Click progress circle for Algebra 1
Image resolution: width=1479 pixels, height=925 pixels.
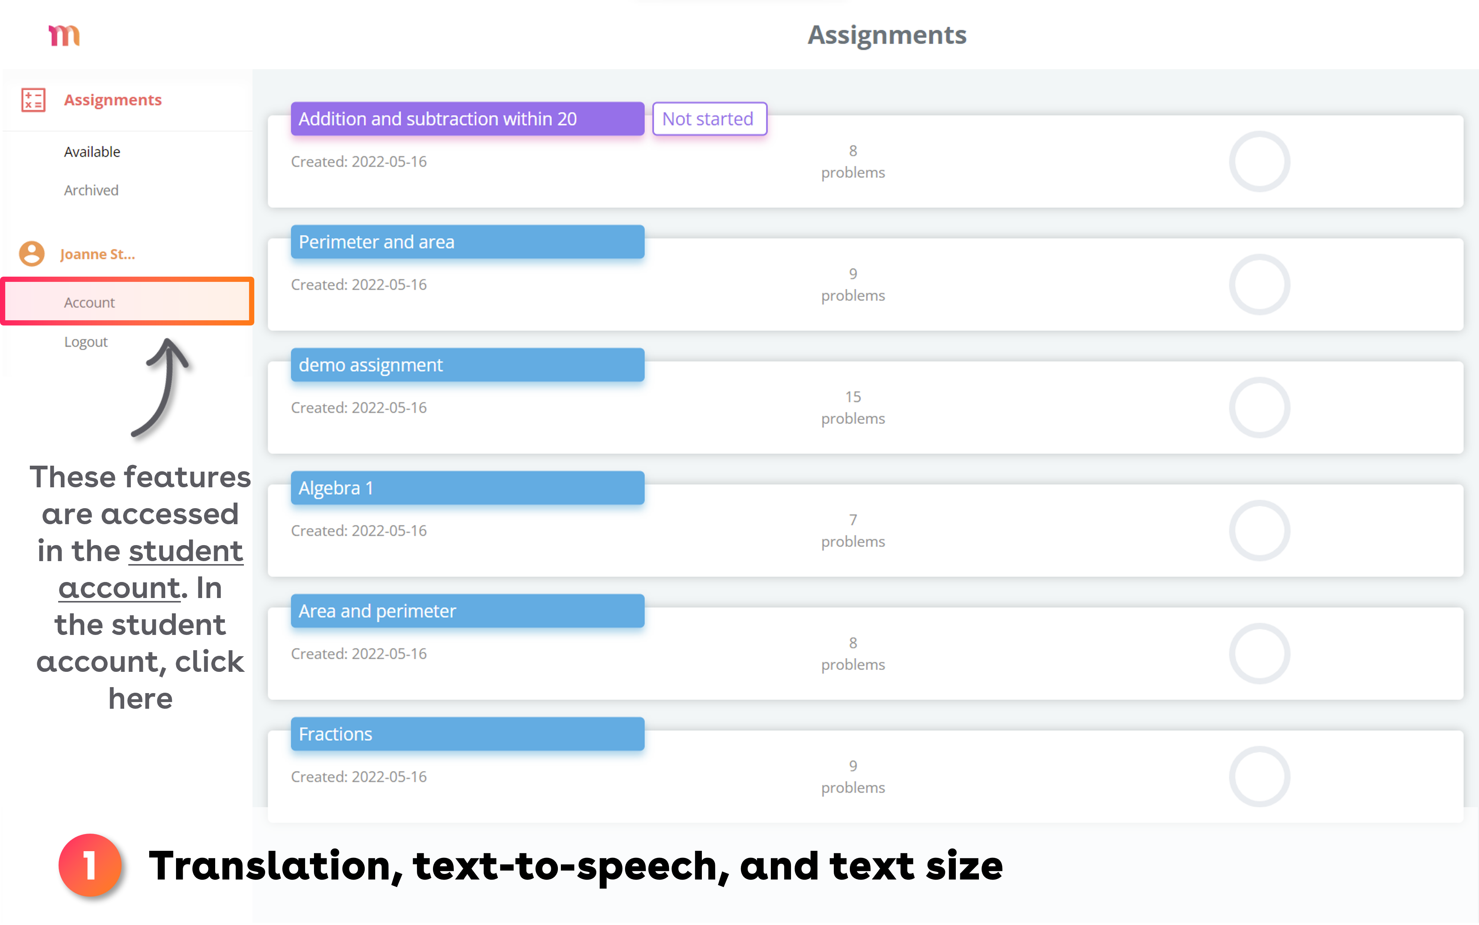tap(1259, 531)
